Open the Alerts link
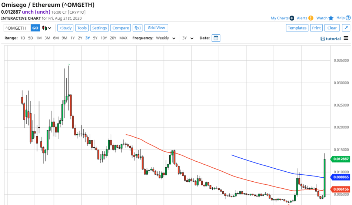Viewport: 352px width, 205px height. (302, 18)
